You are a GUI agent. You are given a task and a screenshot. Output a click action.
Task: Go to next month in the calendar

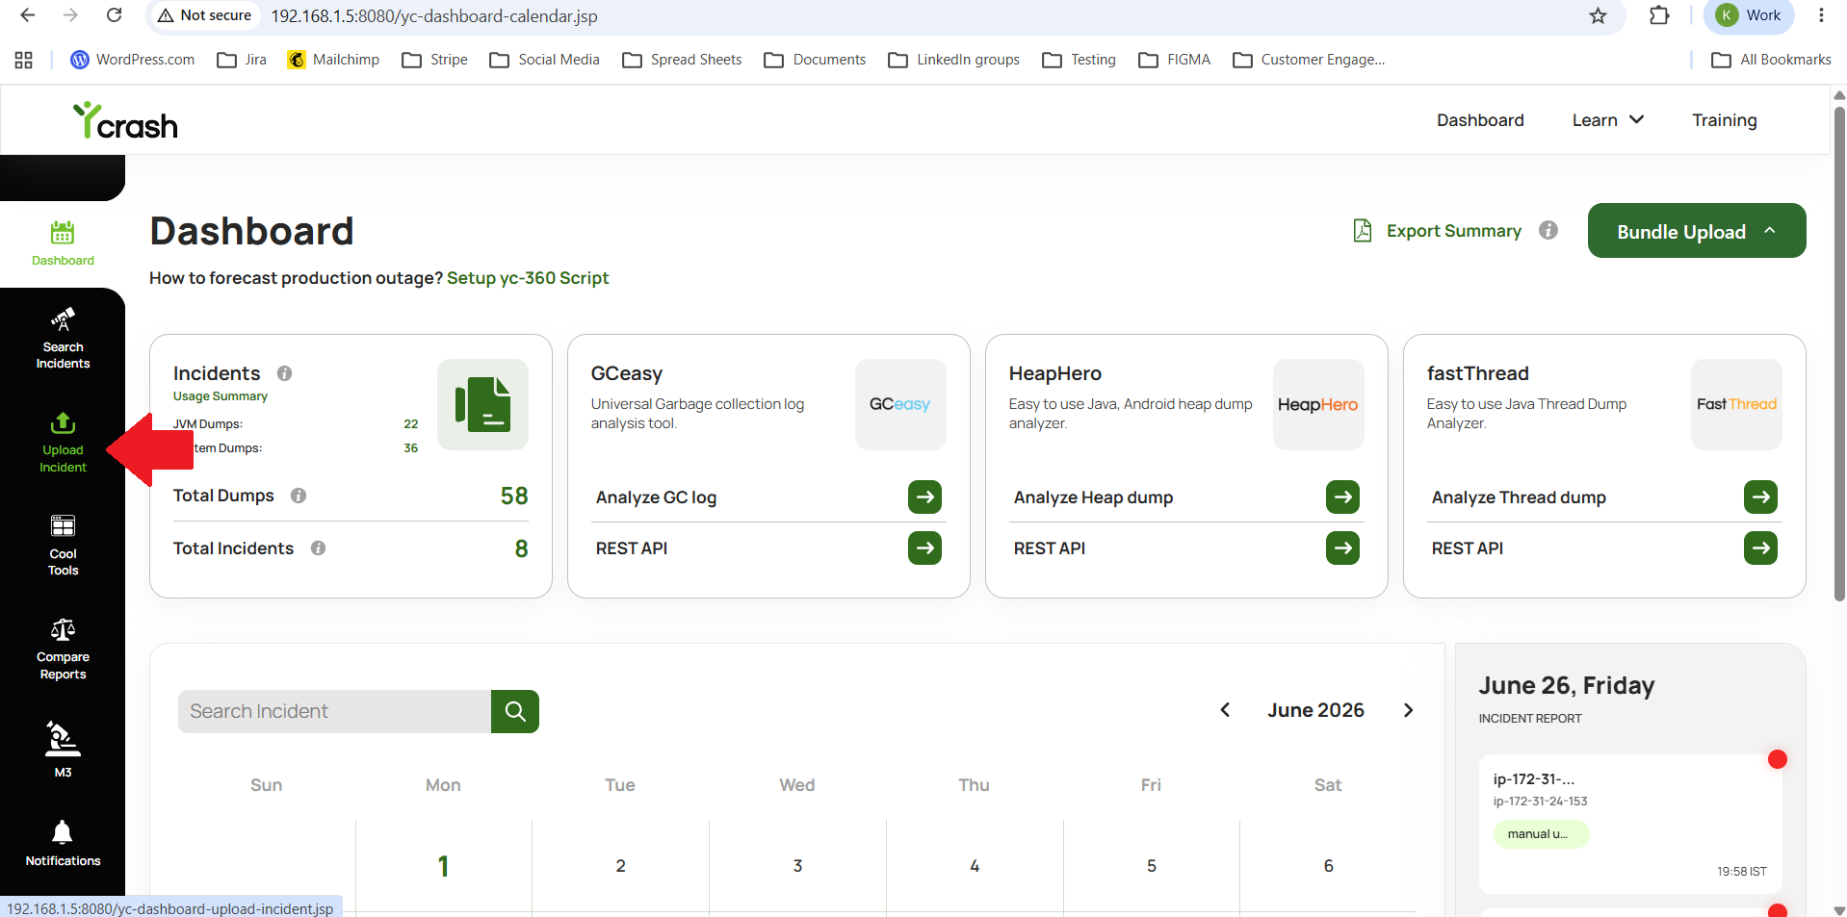point(1408,710)
